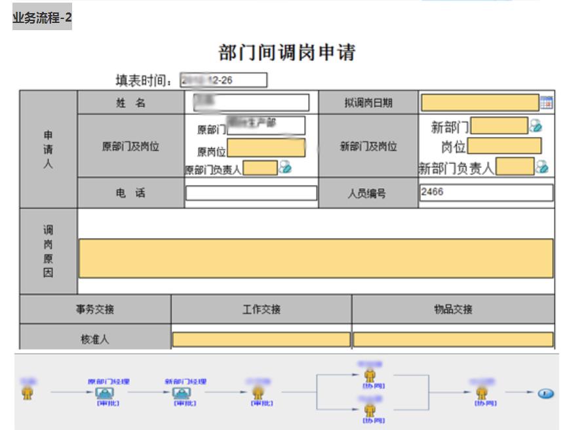The width and height of the screenshot is (567, 430).
Task: Click the third 审批 person node icon
Action: (258, 393)
